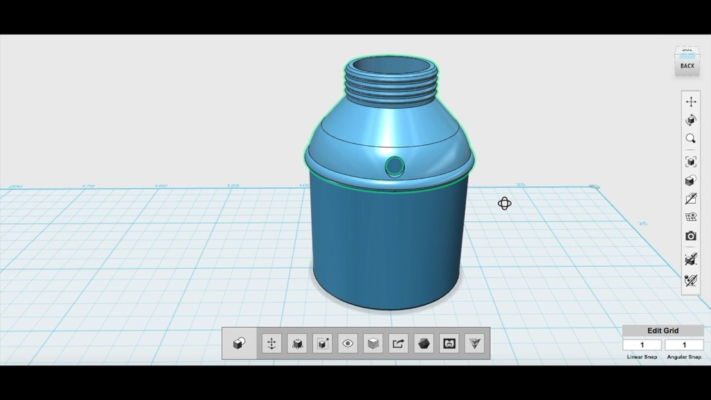Click the threaded neck of the bottle model
Screen dimensions: 711x400
[x=391, y=82]
